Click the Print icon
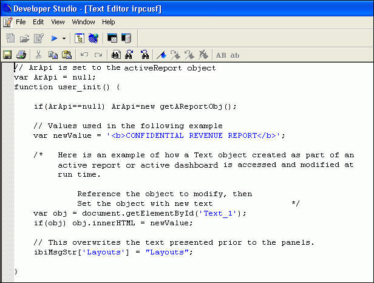Screen dimensions: 374x283 click(21, 55)
